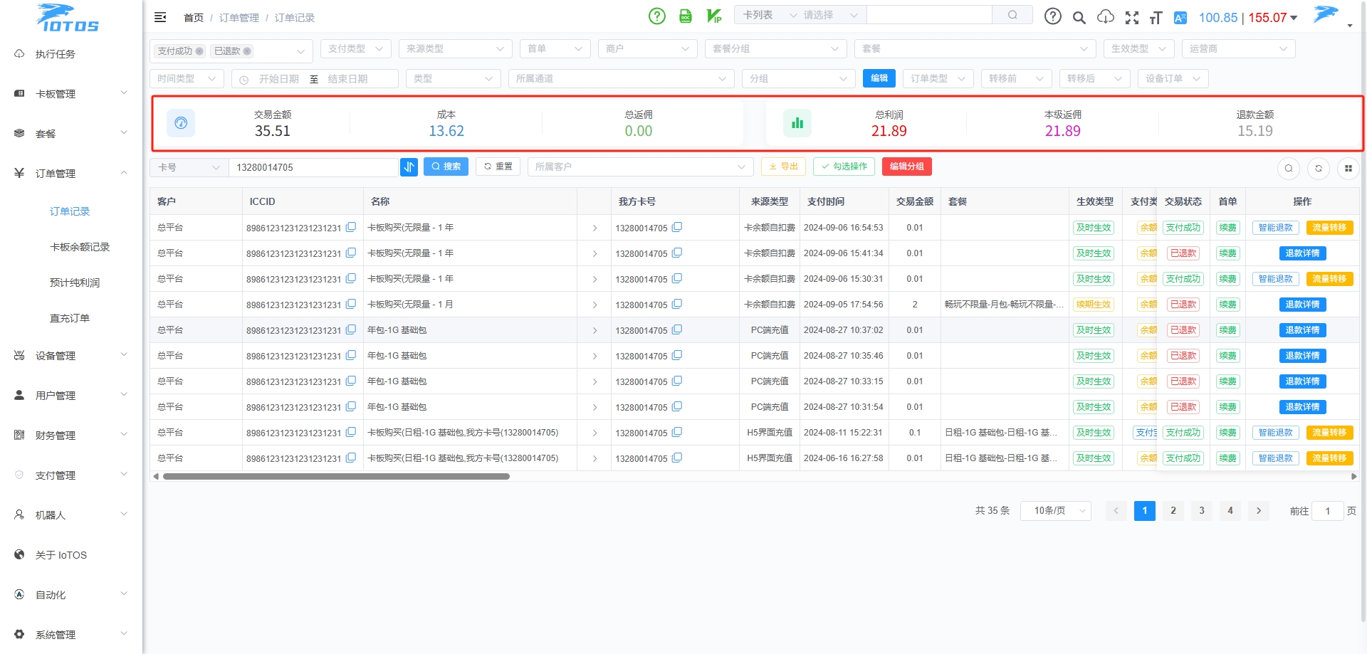Expand the 卡板管理 sidebar menu
This screenshot has width=1367, height=654.
[x=71, y=93]
